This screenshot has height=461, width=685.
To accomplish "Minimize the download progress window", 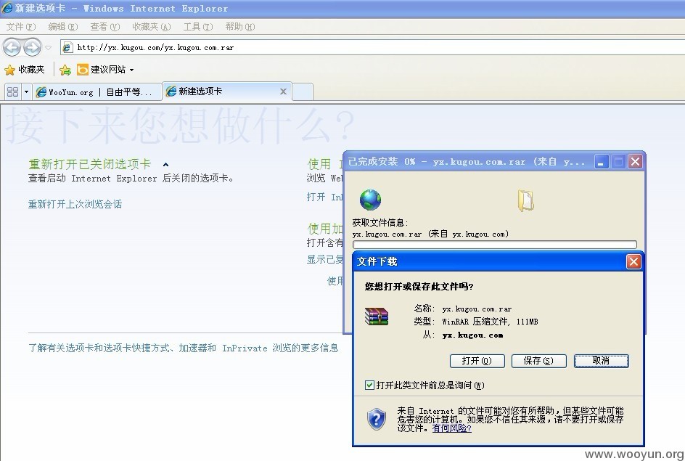I will tap(601, 162).
